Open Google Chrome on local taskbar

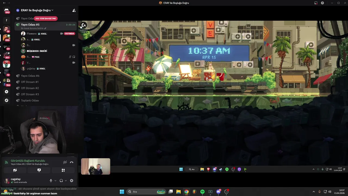click(x=186, y=192)
